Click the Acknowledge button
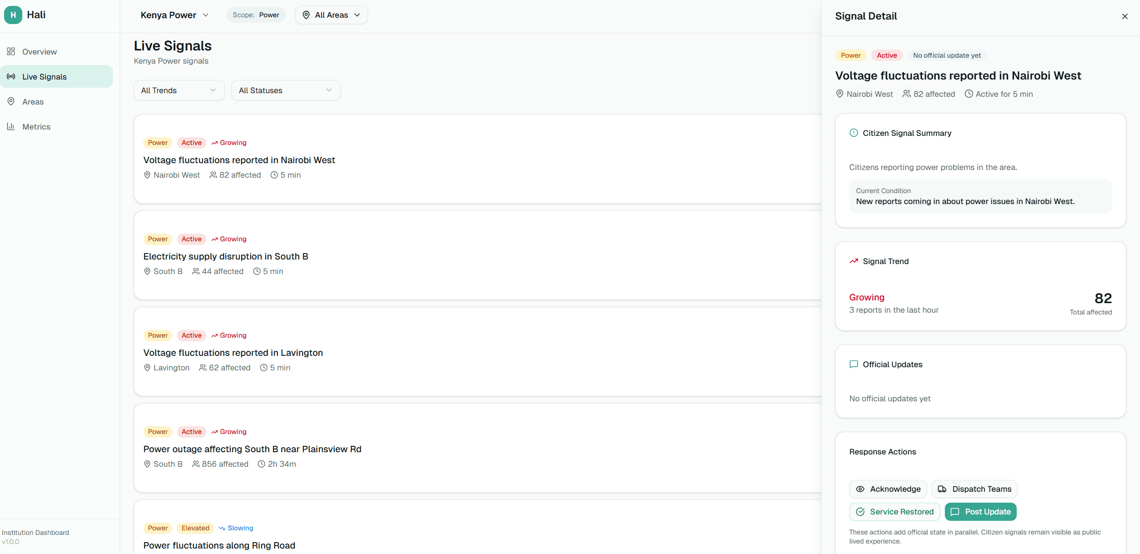Image resolution: width=1140 pixels, height=554 pixels. tap(888, 489)
